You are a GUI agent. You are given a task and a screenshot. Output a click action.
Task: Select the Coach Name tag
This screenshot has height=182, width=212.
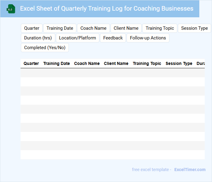coord(93,28)
